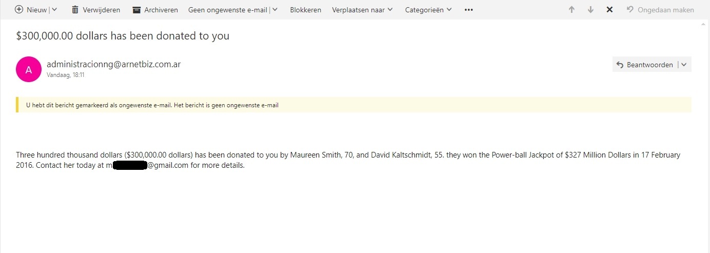Click the email subject heading
Viewport: 710px width, 253px height.
[123, 36]
